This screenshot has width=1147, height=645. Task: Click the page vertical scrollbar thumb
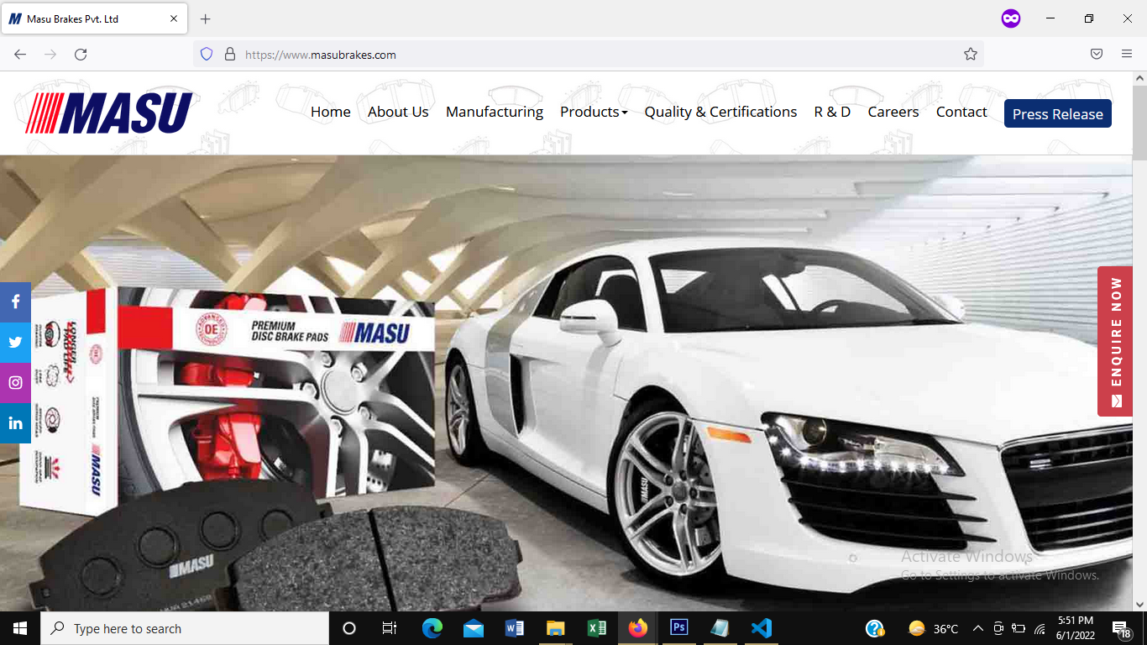coord(1139,122)
